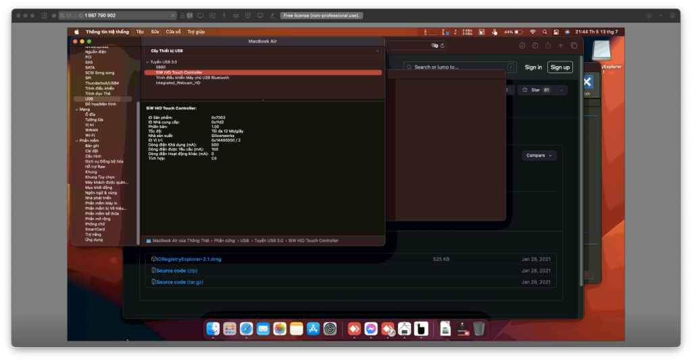Viewport: 692px width, 361px height.
Task: Select Integrated_Webcam_HD in USB tree
Action: (178, 83)
